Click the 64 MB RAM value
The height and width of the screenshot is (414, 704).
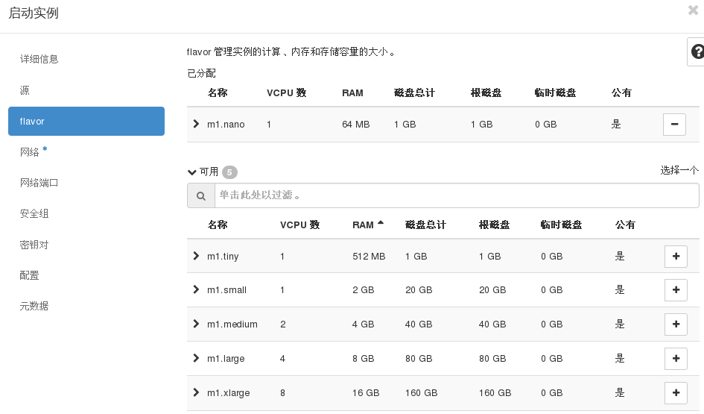coord(355,125)
